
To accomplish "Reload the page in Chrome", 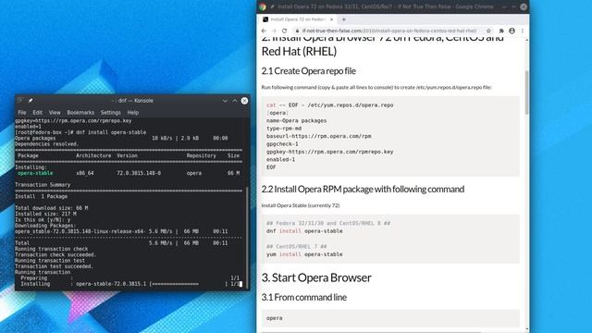I will pos(284,31).
